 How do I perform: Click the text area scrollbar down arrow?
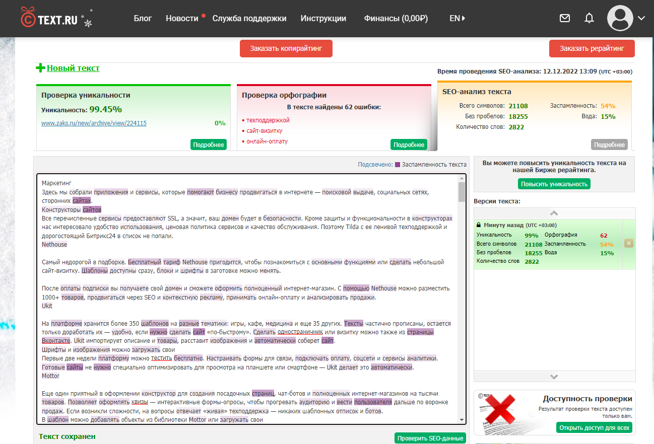tap(462, 420)
